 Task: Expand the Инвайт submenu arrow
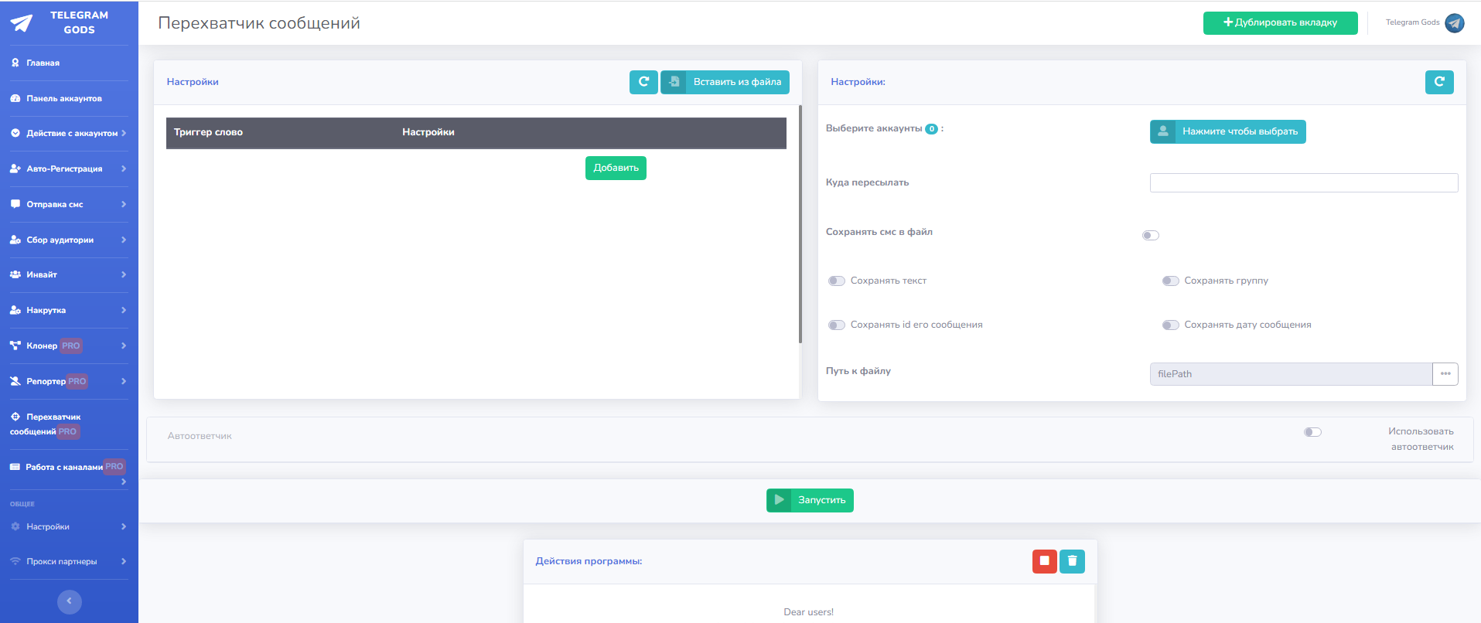click(x=124, y=274)
